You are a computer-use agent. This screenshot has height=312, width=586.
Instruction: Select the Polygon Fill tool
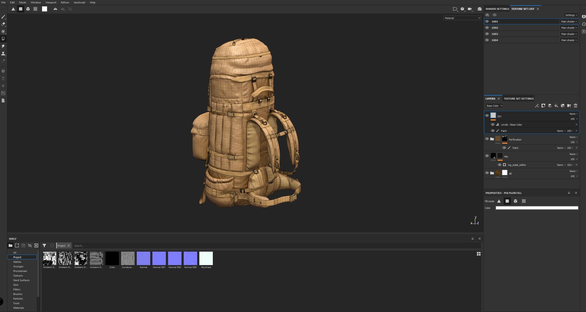tap(3, 39)
